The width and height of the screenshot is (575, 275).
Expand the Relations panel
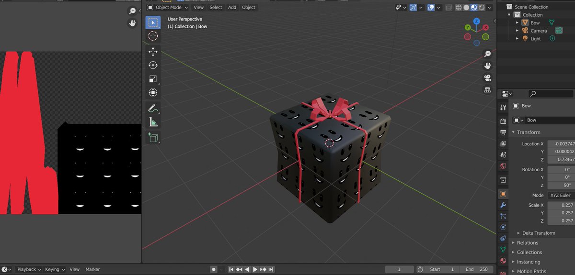514,242
